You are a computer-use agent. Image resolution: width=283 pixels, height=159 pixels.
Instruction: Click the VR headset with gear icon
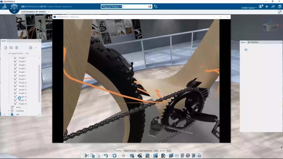pyautogui.click(x=140, y=155)
